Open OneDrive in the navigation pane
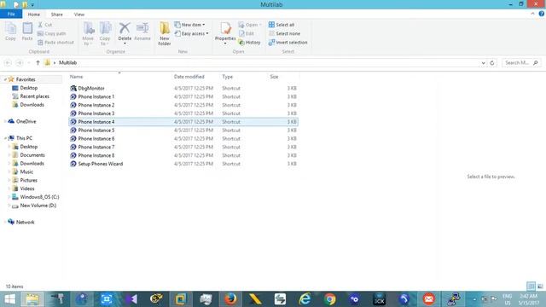546x307 pixels. 22,121
